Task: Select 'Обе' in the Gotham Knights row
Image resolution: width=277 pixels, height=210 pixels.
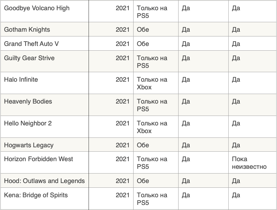Action: pyautogui.click(x=143, y=30)
